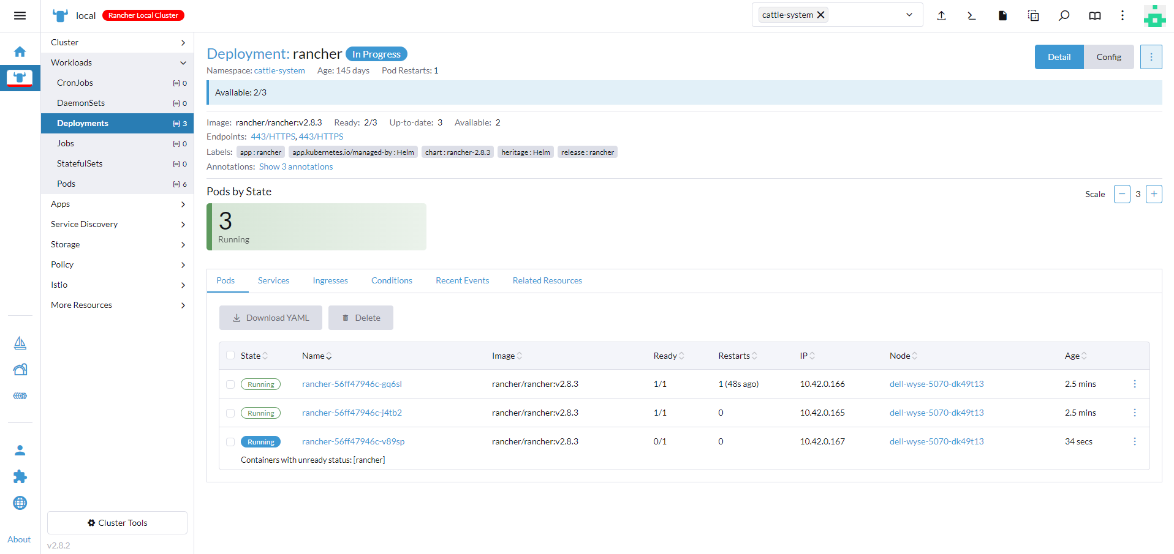The width and height of the screenshot is (1174, 554).
Task: Open the resource search magnifier icon
Action: pos(1064,16)
